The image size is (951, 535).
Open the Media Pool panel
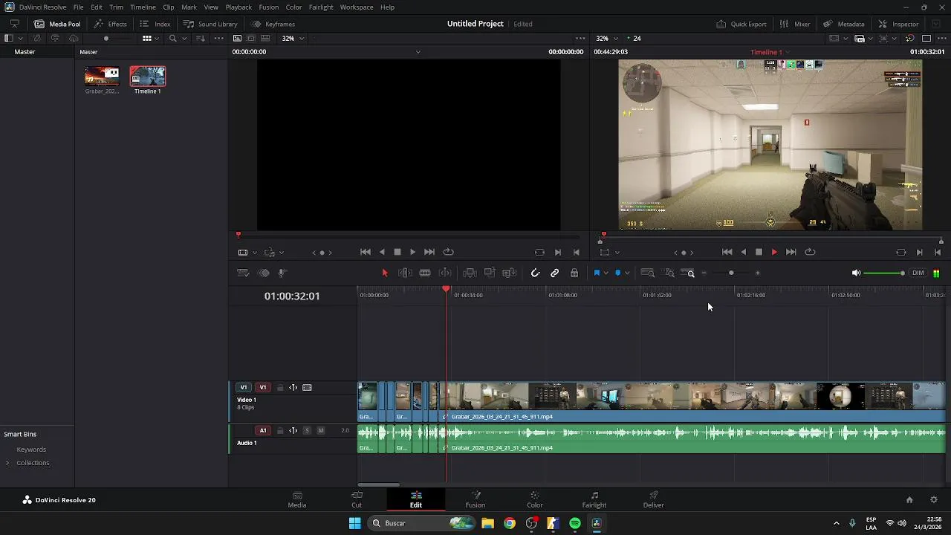(x=57, y=24)
